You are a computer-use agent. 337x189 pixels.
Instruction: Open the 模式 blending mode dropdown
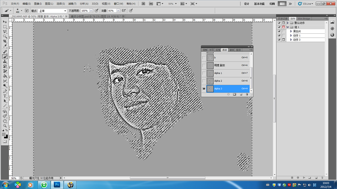53,11
